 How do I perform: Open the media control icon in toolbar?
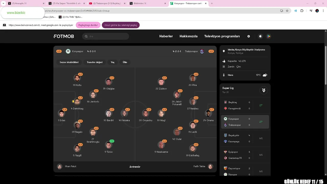click(311, 11)
